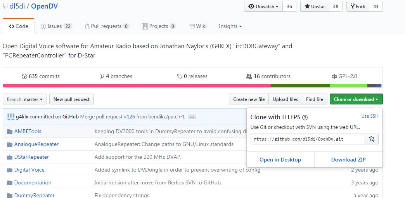Select the HTTPS clone URL field
The width and height of the screenshot is (405, 198).
pyautogui.click(x=308, y=139)
